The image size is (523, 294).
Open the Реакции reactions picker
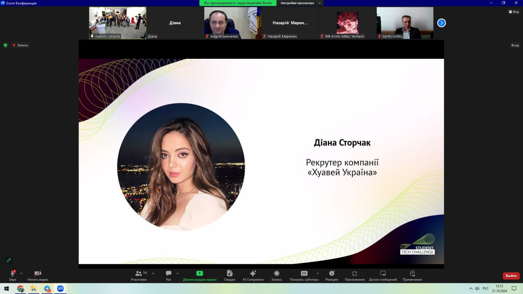point(331,275)
